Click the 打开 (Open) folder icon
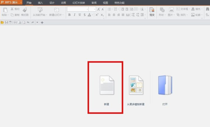 pyautogui.click(x=165, y=85)
